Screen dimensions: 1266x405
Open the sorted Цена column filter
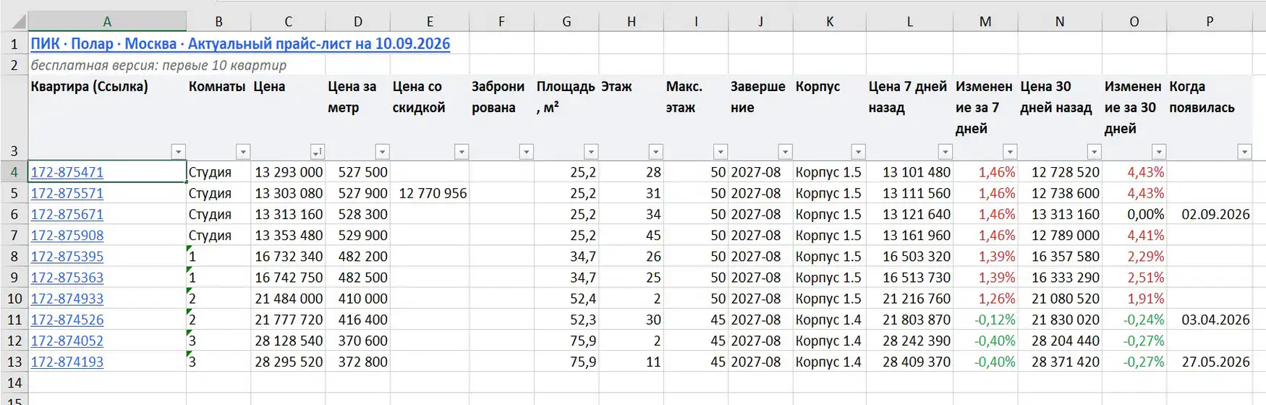317,152
